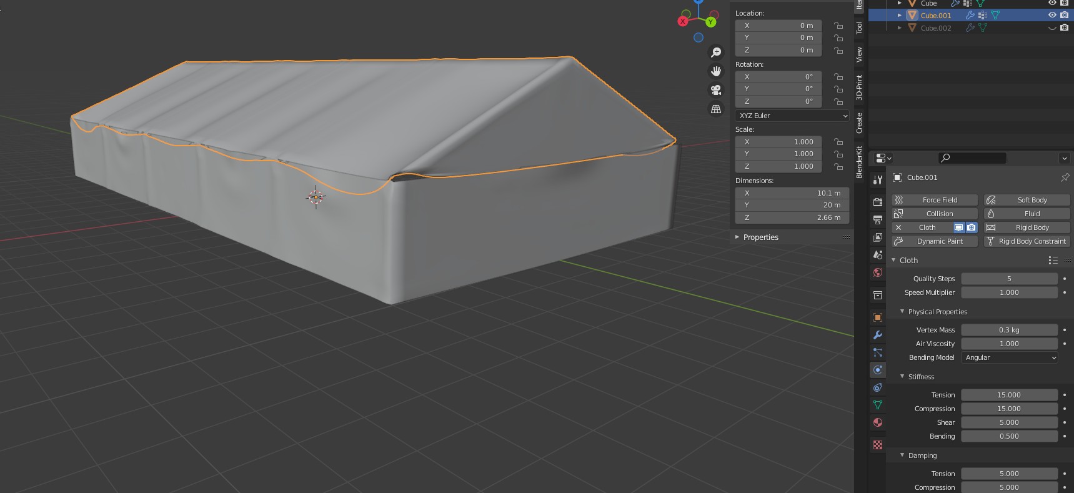The image size is (1074, 493).
Task: Open the Collection properties tab icon
Action: point(878,295)
